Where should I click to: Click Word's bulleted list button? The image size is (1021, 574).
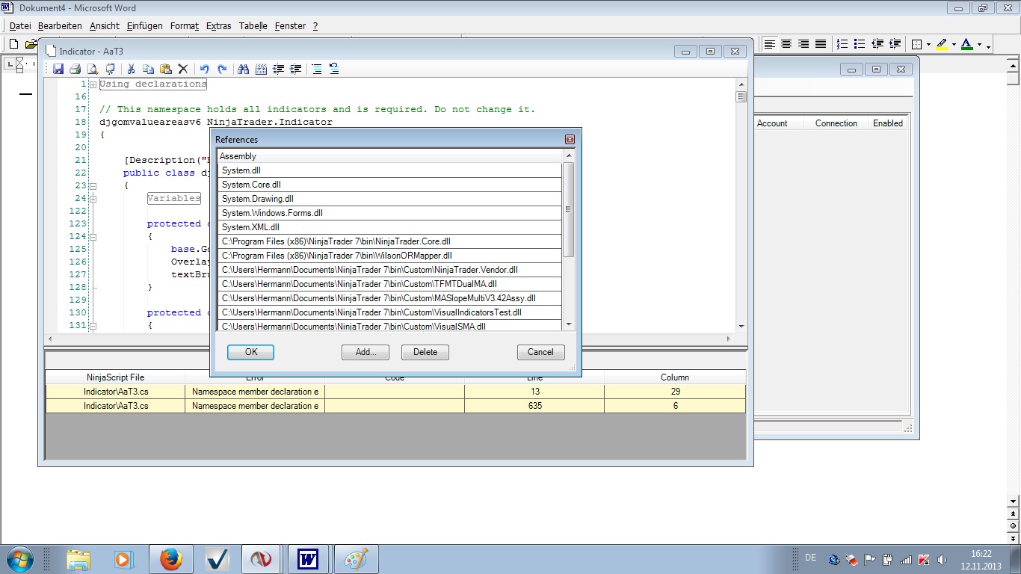(860, 44)
